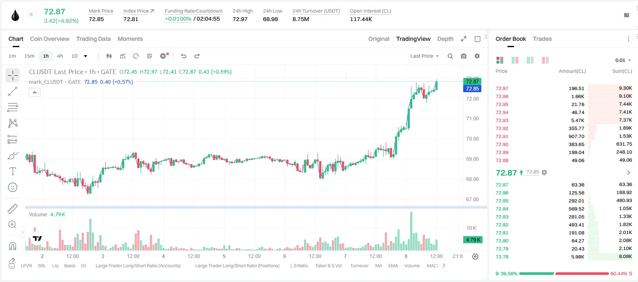
Task: Open the 0.01 price precision dropdown
Action: (x=623, y=60)
